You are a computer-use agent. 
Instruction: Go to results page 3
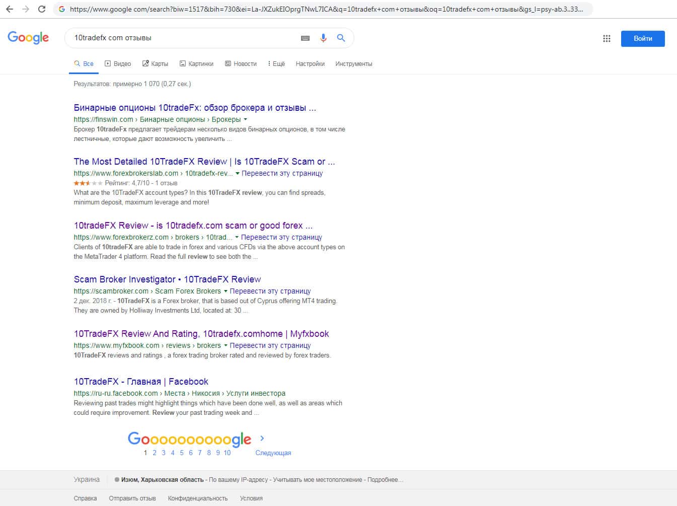click(x=164, y=453)
